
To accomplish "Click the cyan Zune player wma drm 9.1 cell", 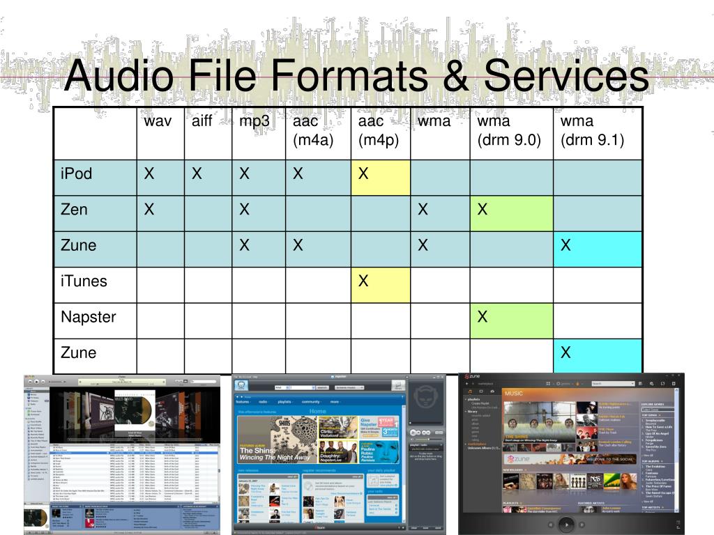I will pos(598,249).
